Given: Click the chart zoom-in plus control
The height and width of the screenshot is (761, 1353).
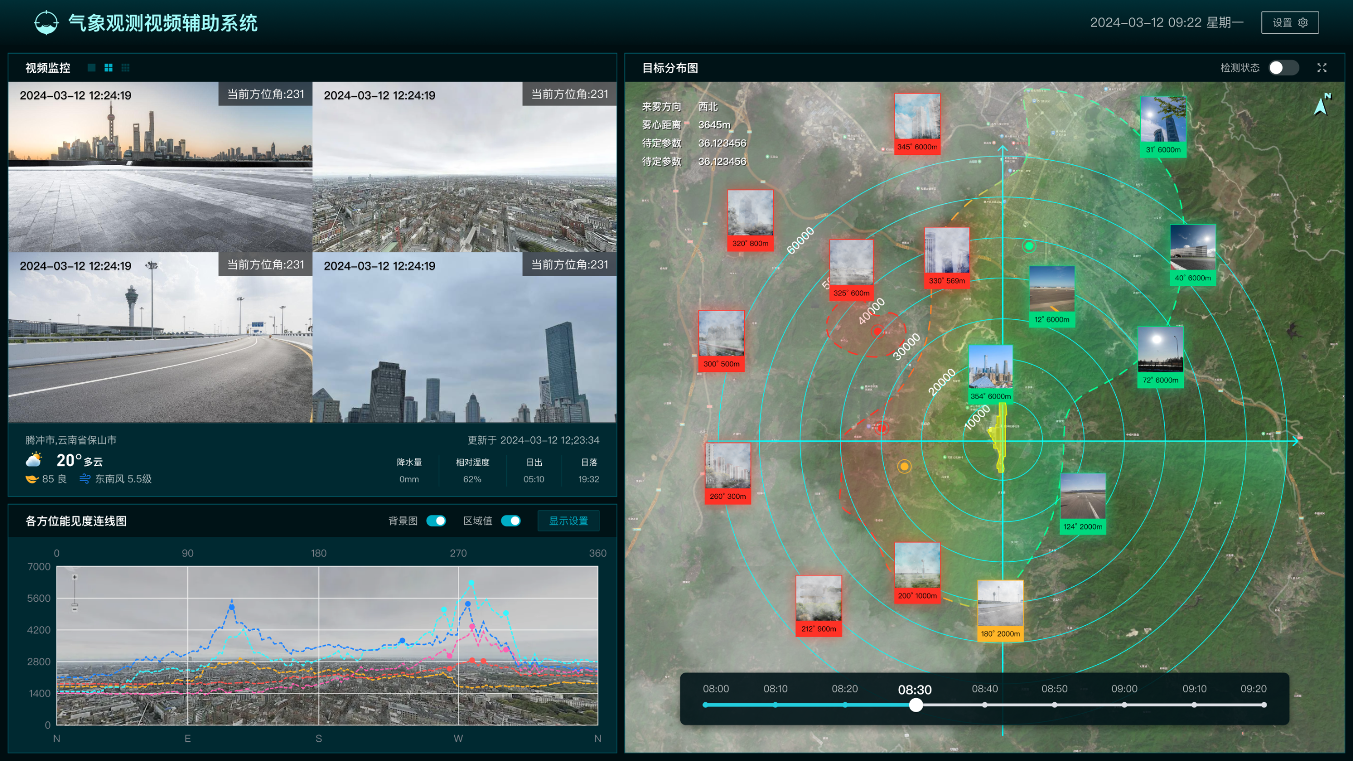Looking at the screenshot, I should 74,577.
